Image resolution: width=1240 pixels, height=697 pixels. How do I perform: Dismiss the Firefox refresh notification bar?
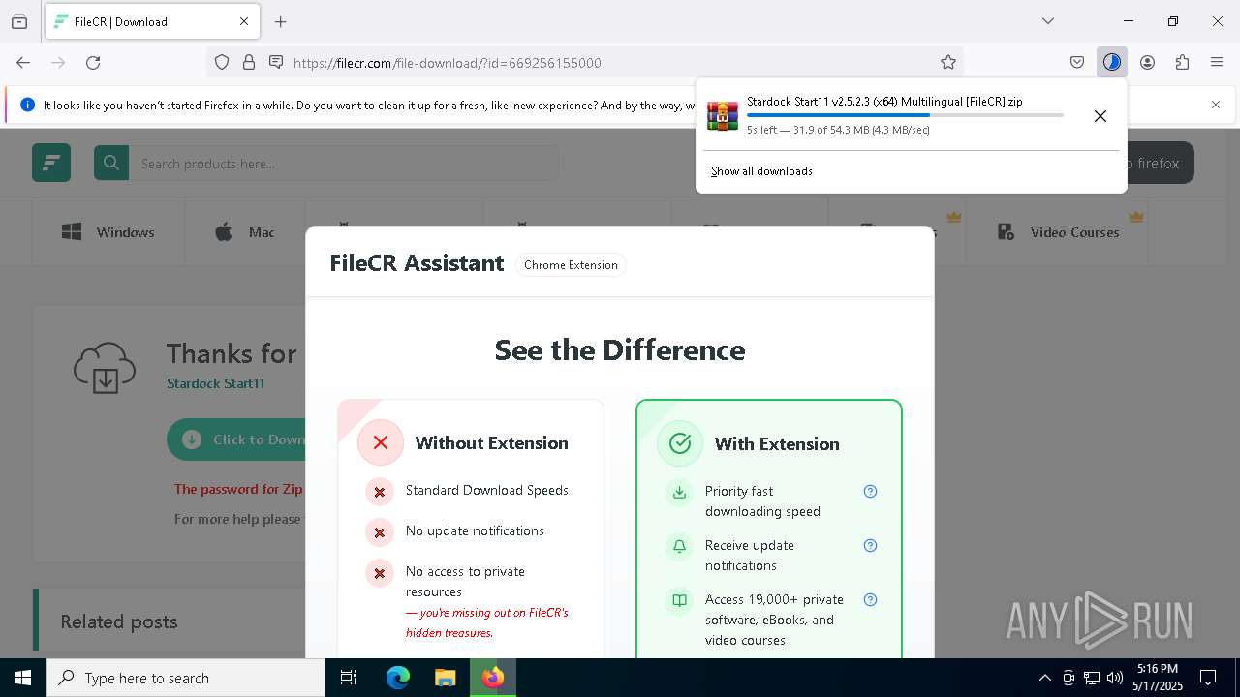(x=1216, y=105)
